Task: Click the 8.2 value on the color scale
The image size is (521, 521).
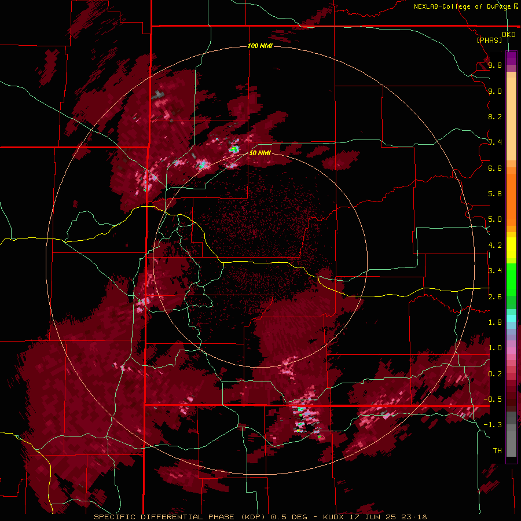Action: (x=495, y=116)
